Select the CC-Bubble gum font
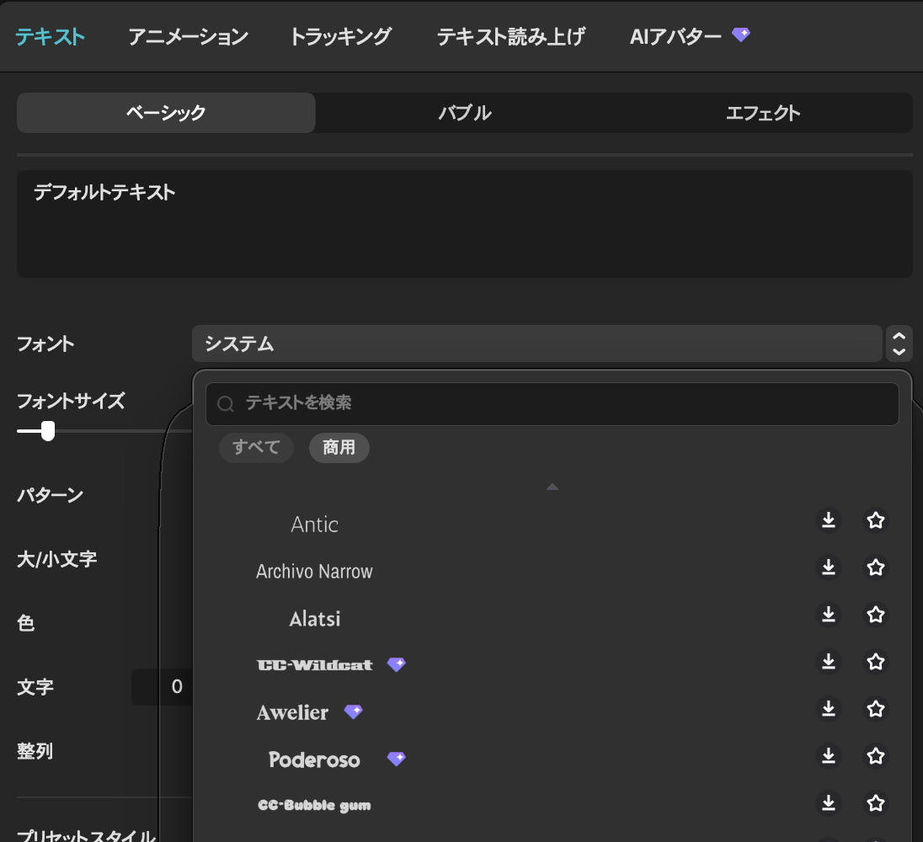 (x=314, y=806)
